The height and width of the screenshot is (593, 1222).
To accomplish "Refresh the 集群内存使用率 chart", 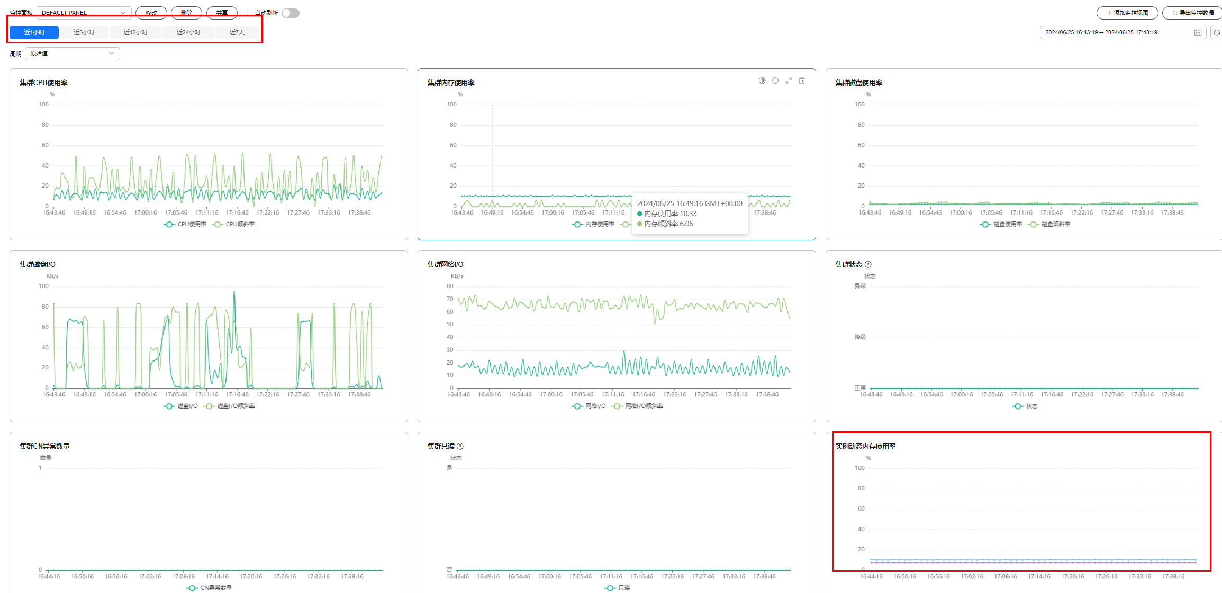I will coord(775,80).
